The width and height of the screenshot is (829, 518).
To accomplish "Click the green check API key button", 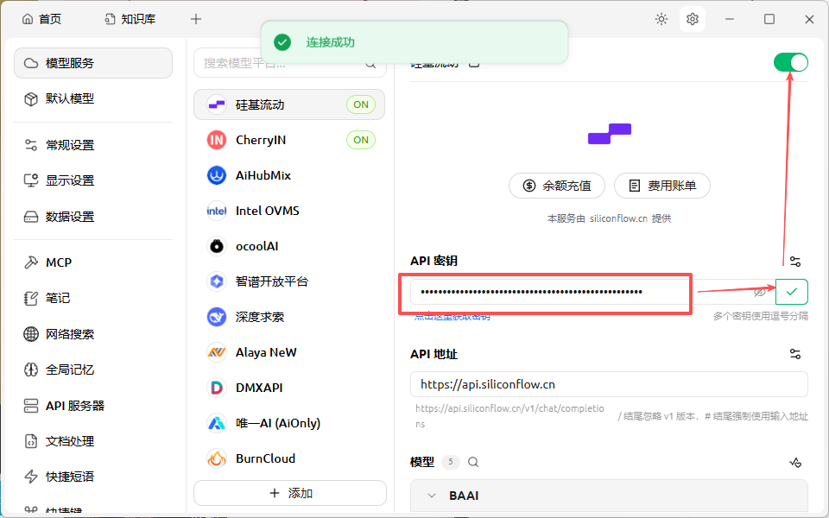I will click(792, 292).
